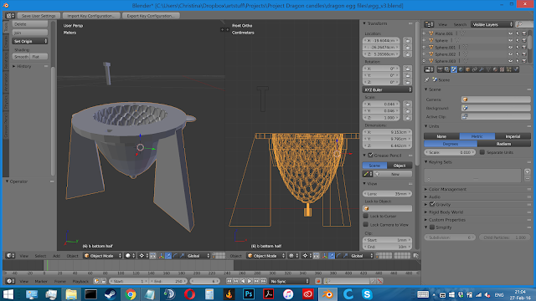The height and width of the screenshot is (301, 536).
Task: Toggle the 3D manipulator axis icon in left viewport
Action: point(162,256)
